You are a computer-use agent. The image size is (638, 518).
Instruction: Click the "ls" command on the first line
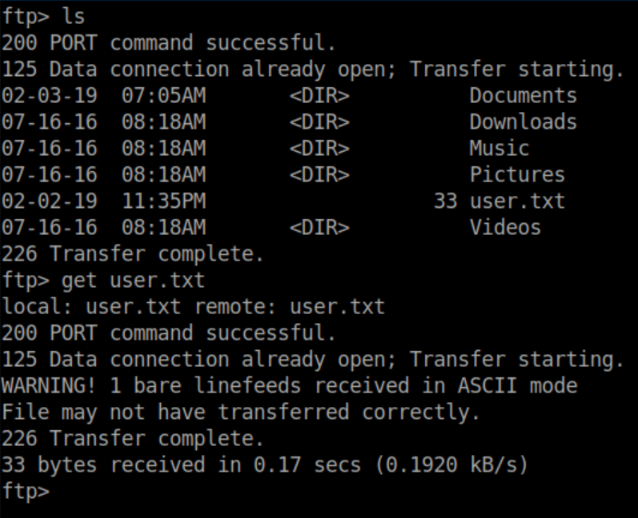(73, 17)
